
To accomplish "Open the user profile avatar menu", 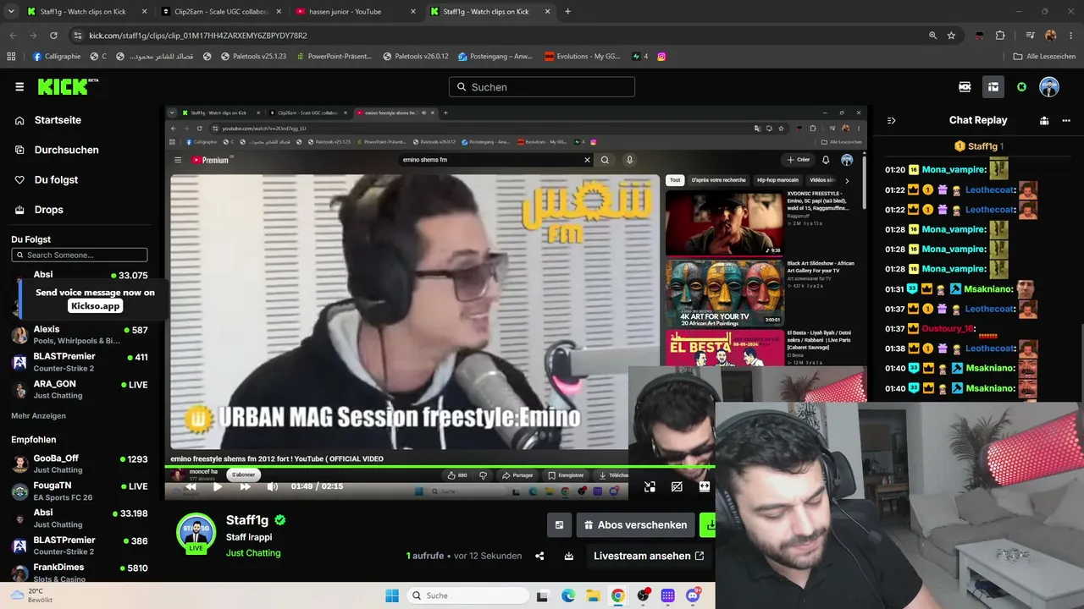I will [1049, 87].
